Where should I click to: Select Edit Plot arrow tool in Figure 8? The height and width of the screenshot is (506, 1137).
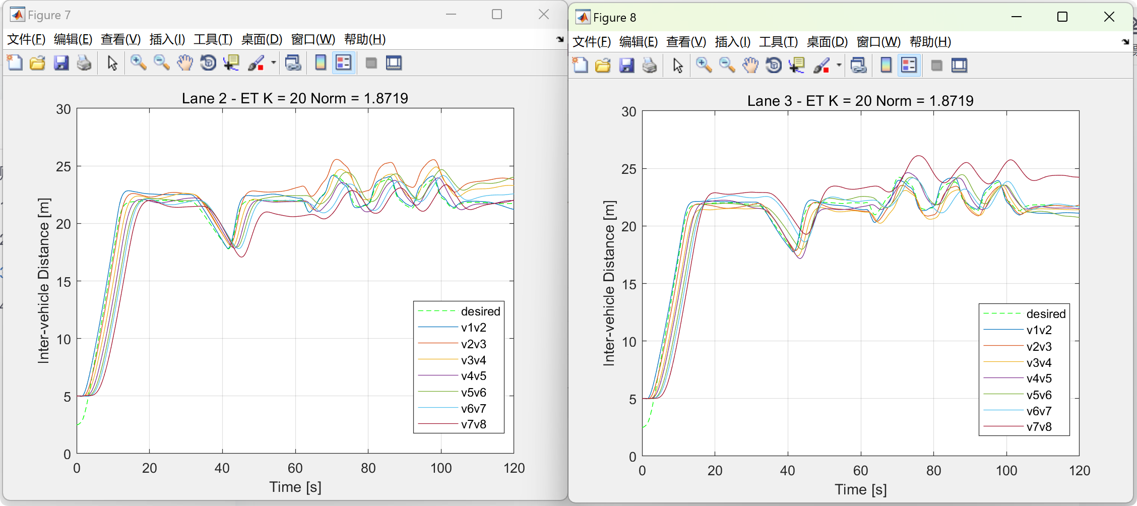coord(678,66)
